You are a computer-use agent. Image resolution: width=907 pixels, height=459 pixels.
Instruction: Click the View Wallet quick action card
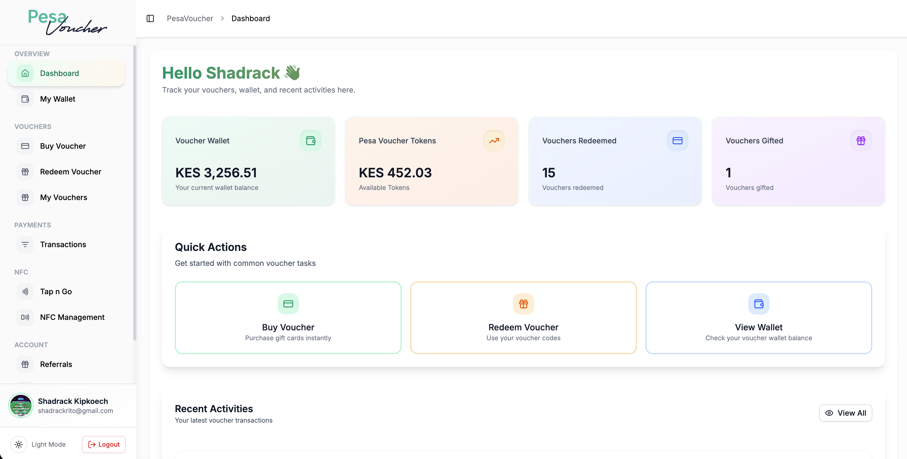pos(758,318)
